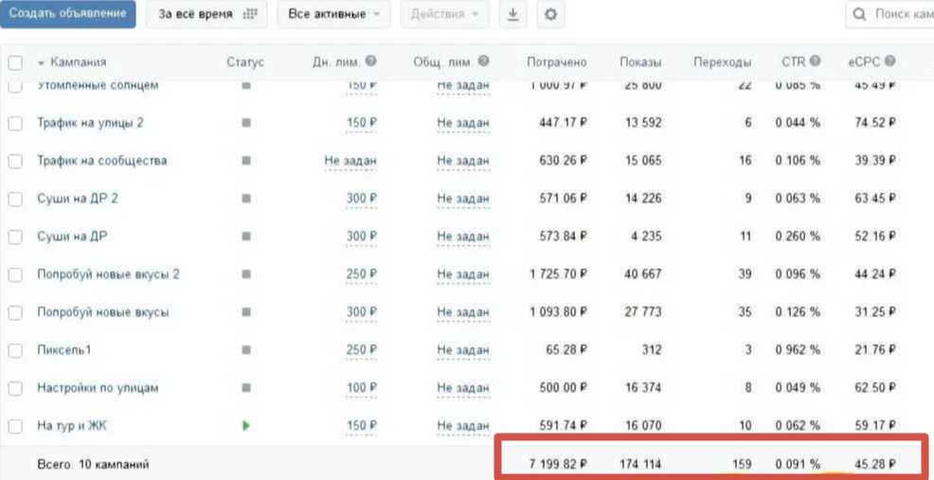Open the Настройки по улицам campaign
This screenshot has width=934, height=480.
coord(98,388)
